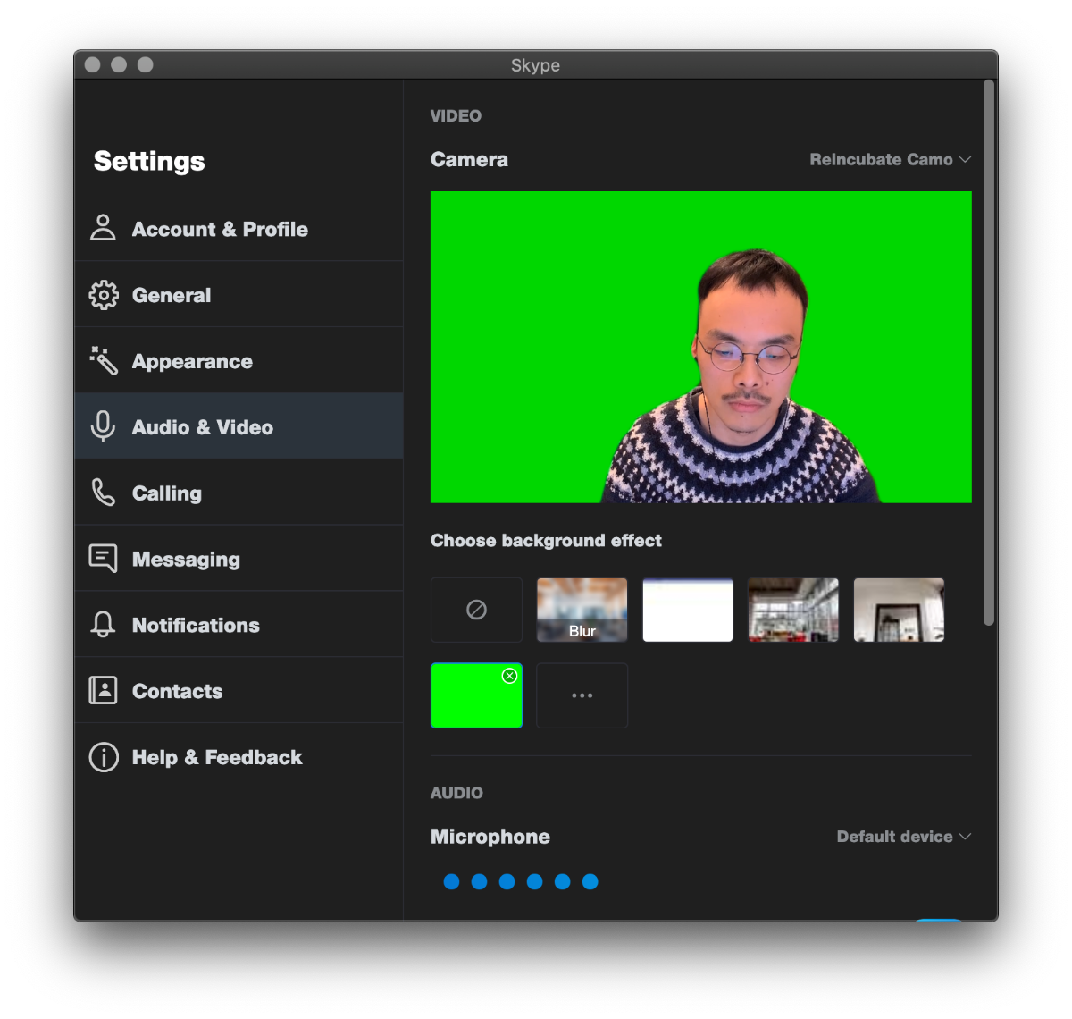Click the Microphone heading text
Image resolution: width=1072 pixels, height=1019 pixels.
coord(490,837)
